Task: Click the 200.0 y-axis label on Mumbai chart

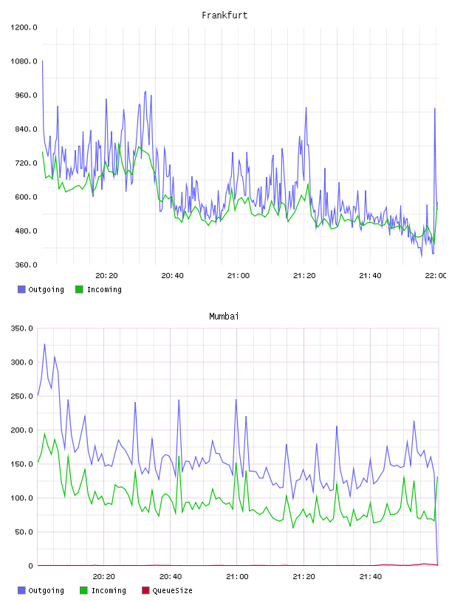Action: pos(22,430)
